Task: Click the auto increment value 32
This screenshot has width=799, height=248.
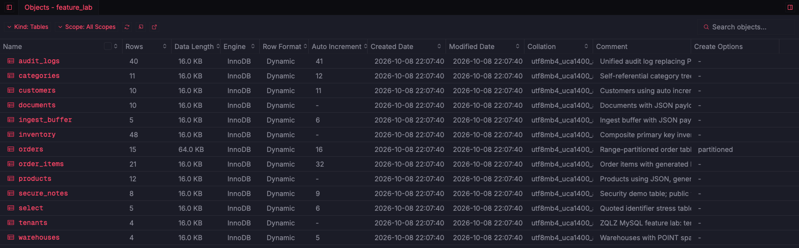Action: [320, 164]
